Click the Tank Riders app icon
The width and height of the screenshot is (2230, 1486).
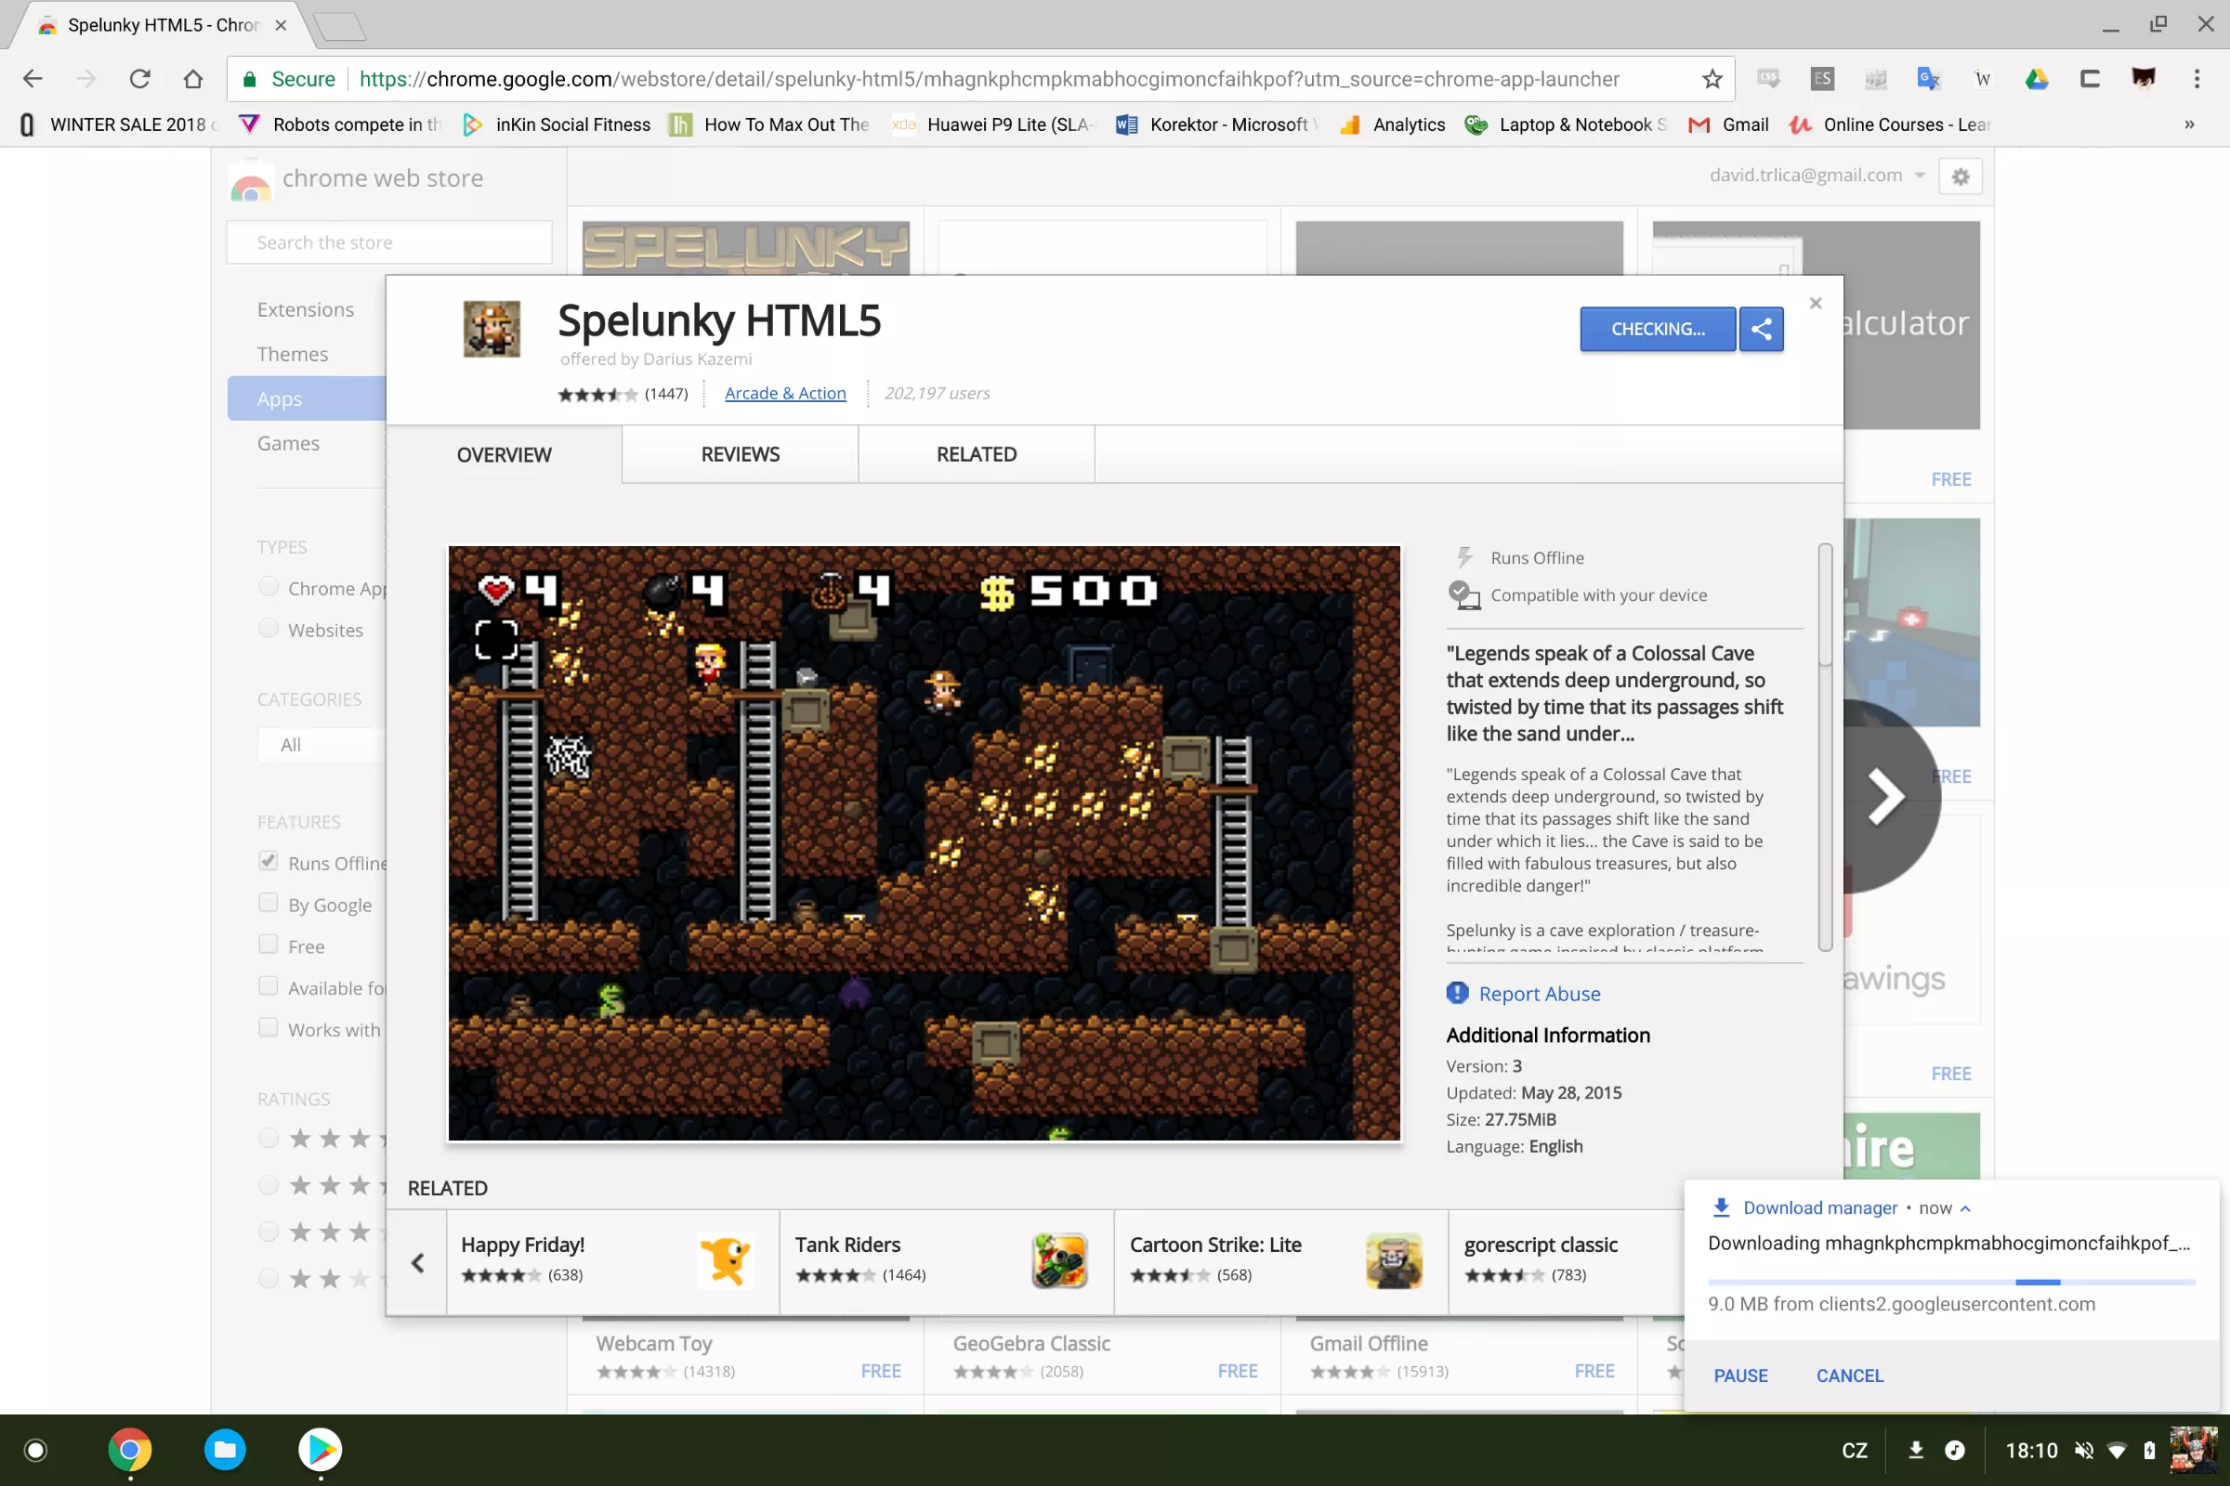click(1059, 1260)
